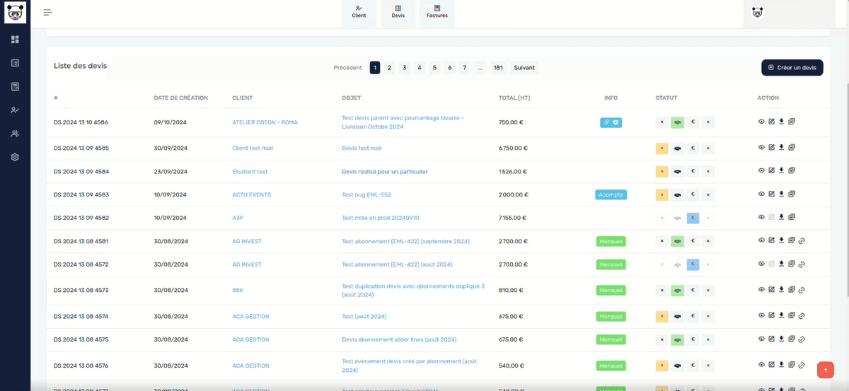View quote DS 2024 13 09 4583 (eye icon)

[761, 194]
